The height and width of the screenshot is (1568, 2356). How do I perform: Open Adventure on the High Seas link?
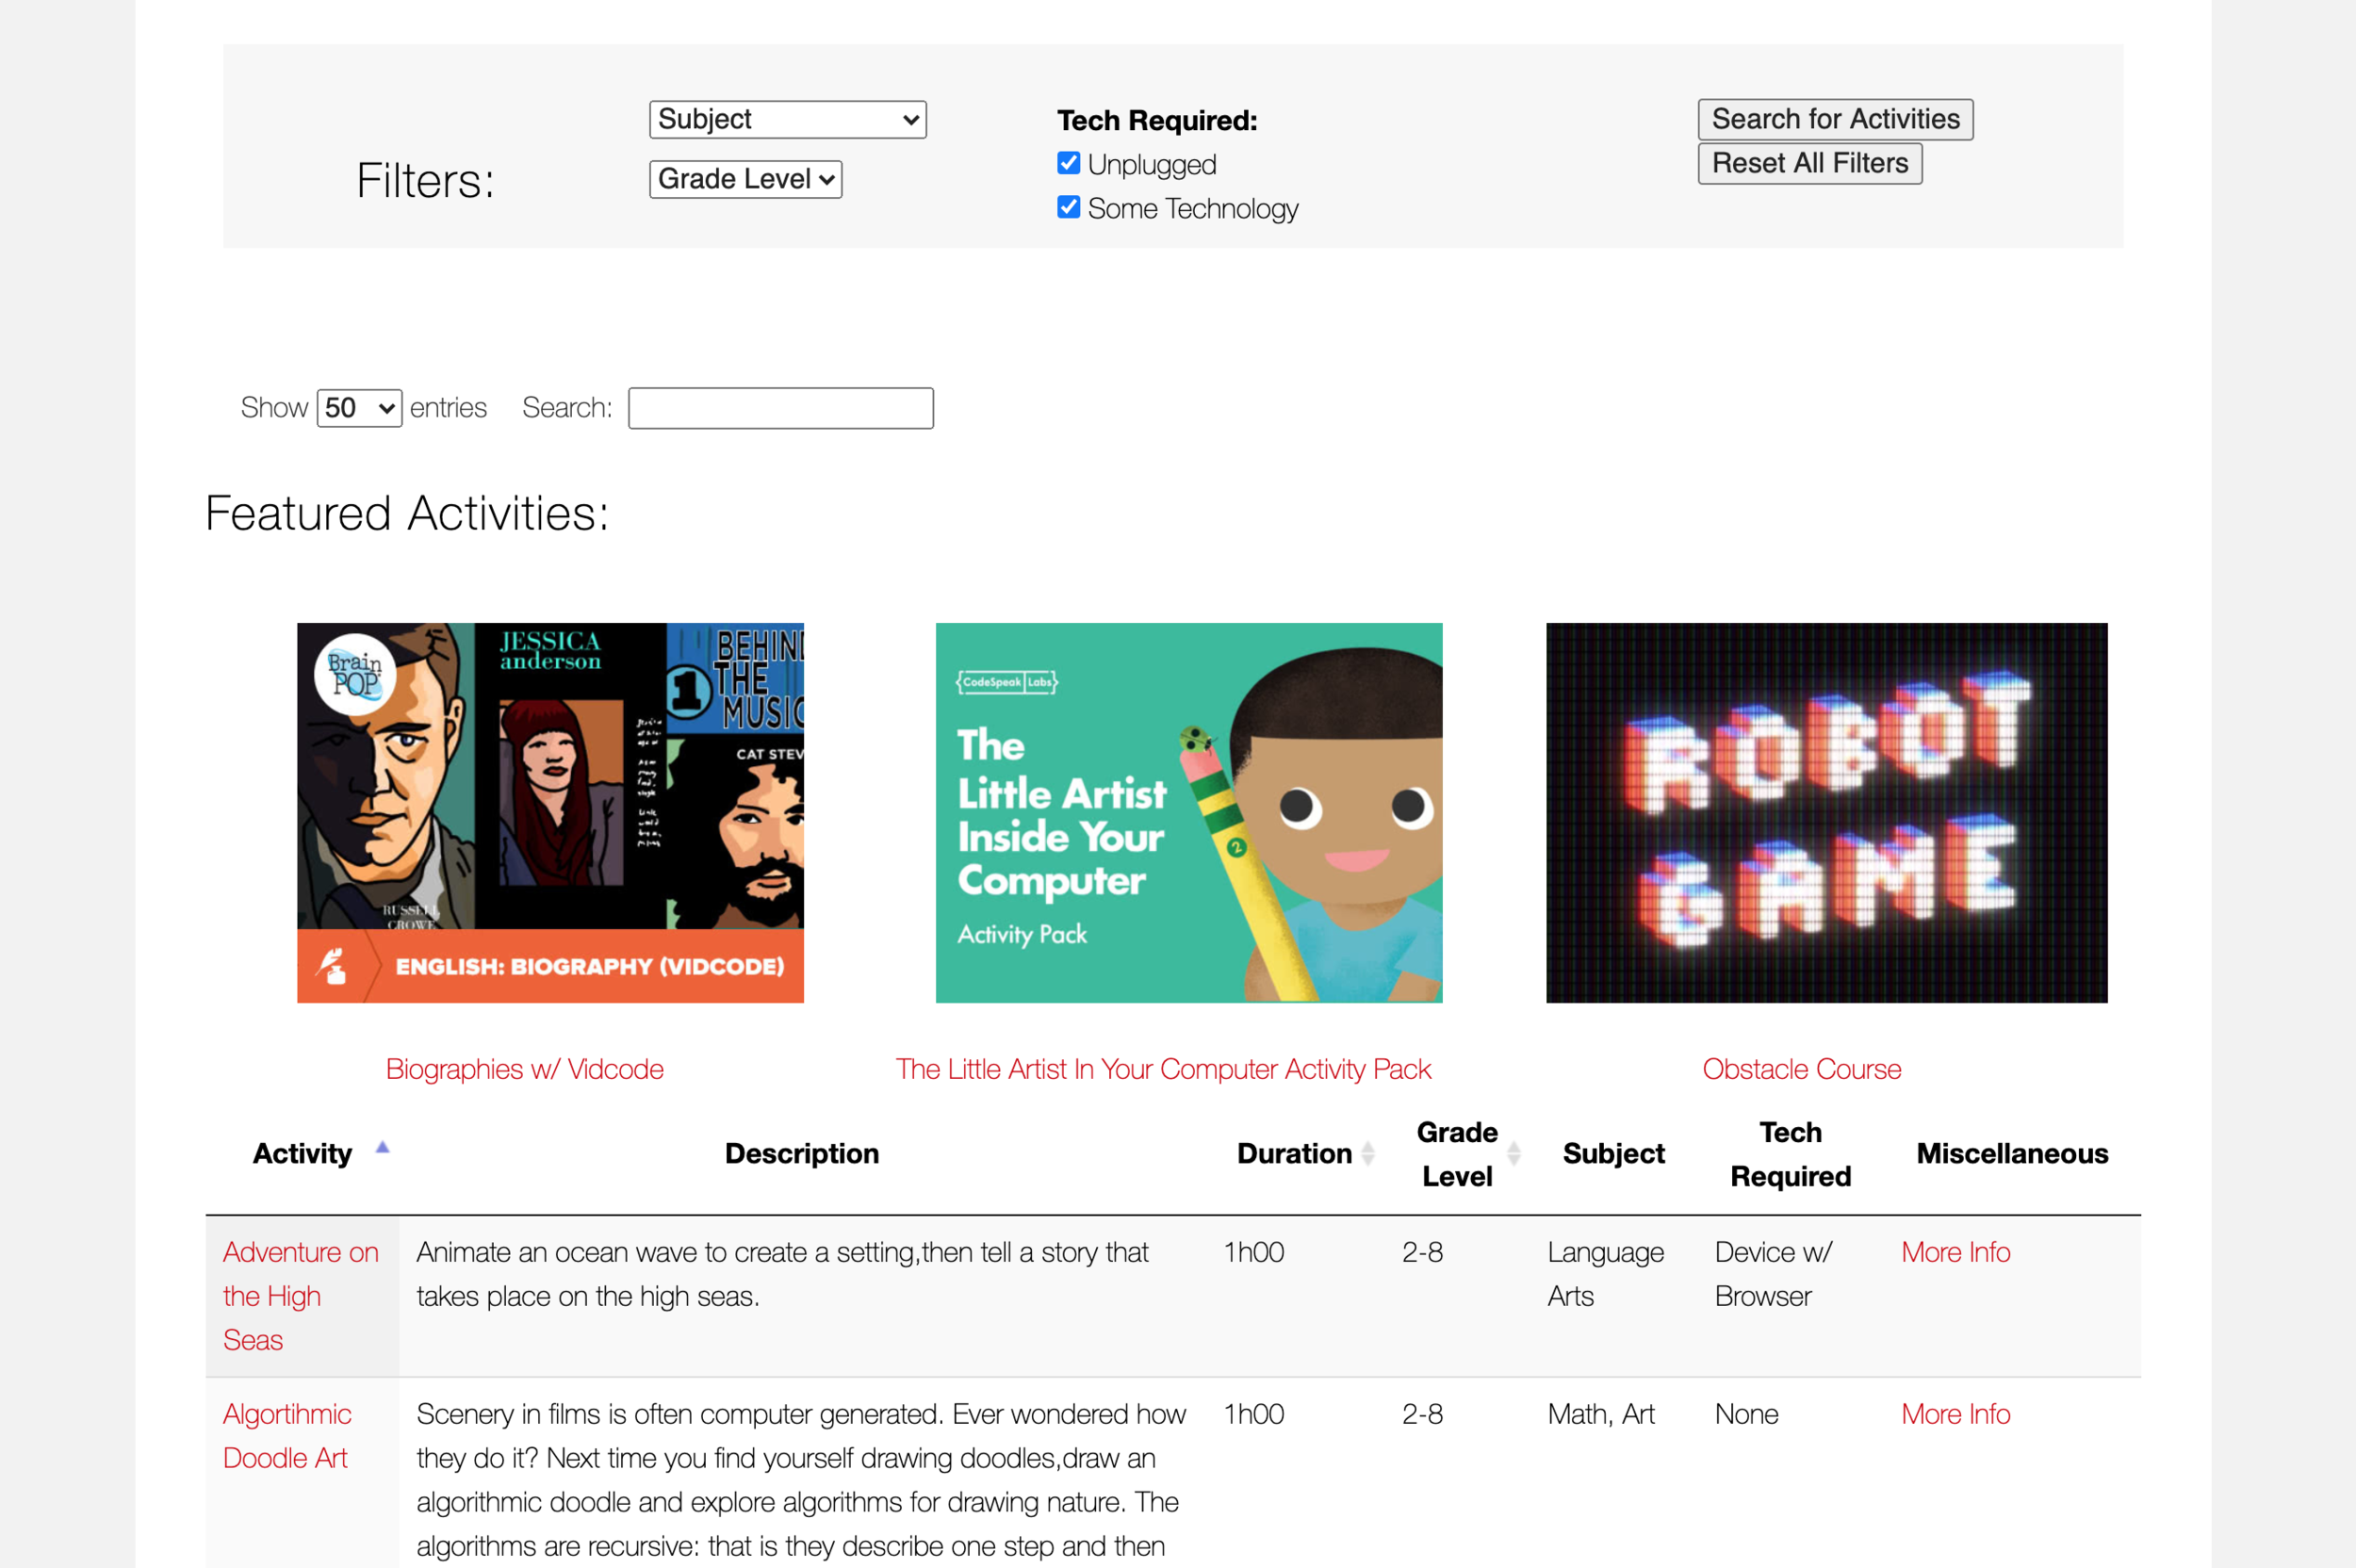pos(299,1295)
